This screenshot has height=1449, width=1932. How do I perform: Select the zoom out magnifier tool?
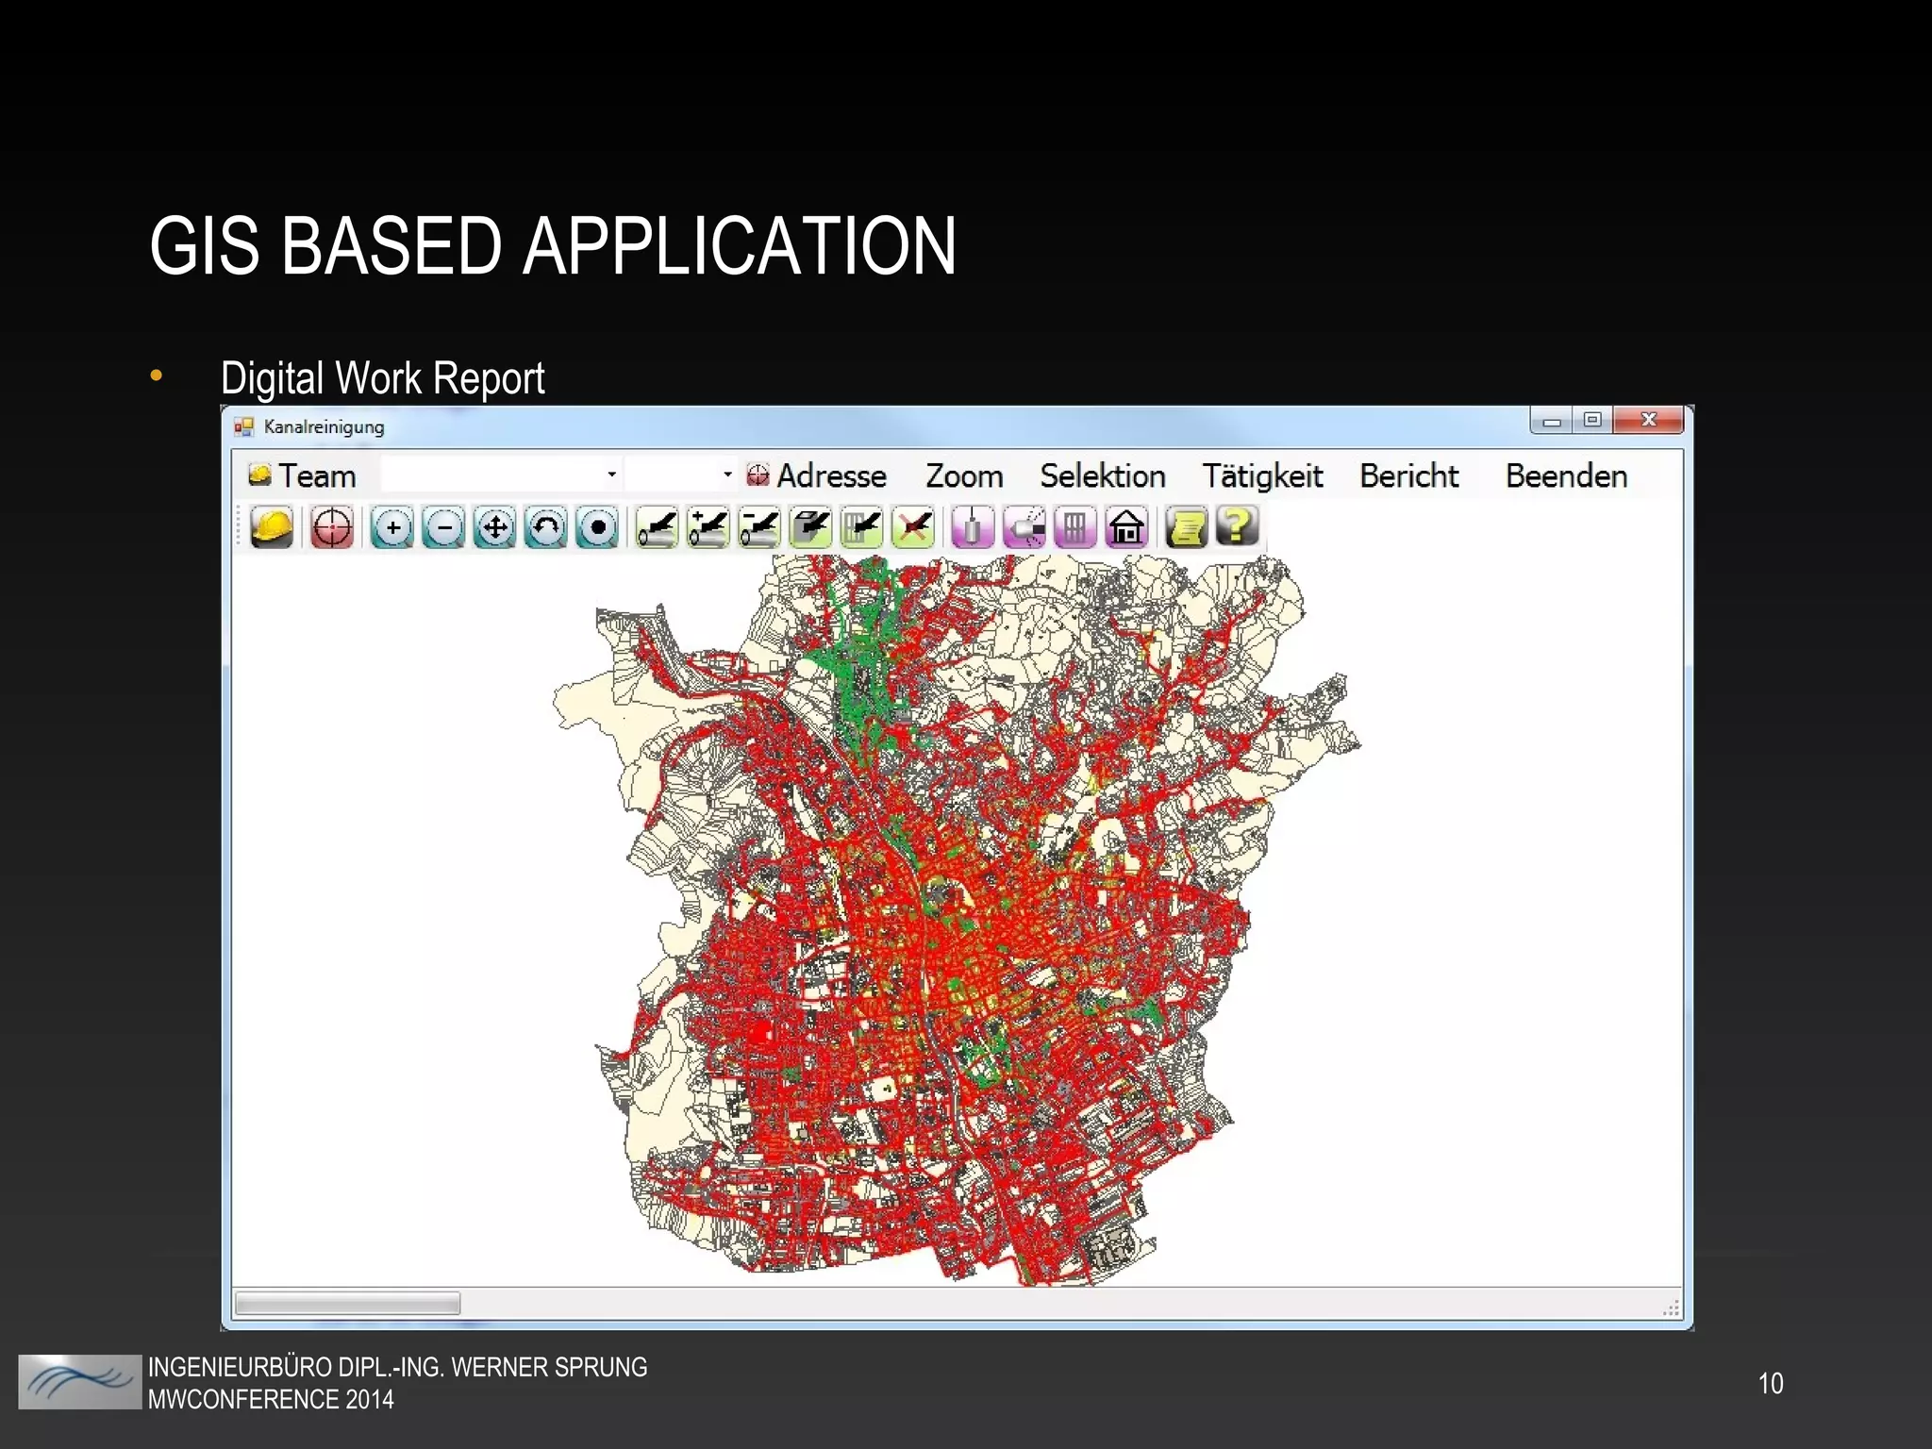tap(443, 527)
